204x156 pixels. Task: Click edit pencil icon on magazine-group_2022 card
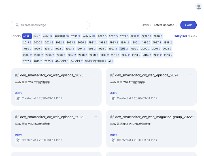[x=113, y=140]
